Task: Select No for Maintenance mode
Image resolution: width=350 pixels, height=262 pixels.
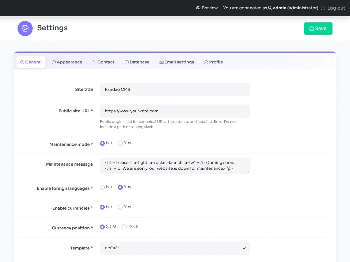Action: click(102, 143)
